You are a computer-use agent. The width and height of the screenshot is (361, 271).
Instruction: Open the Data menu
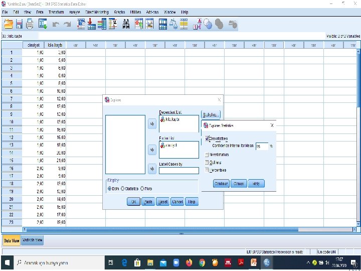tap(40, 12)
